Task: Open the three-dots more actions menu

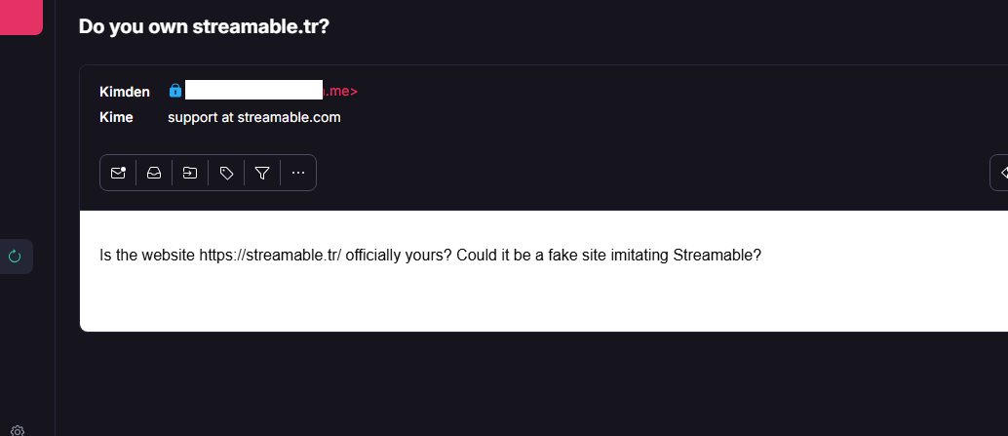Action: pos(298,173)
